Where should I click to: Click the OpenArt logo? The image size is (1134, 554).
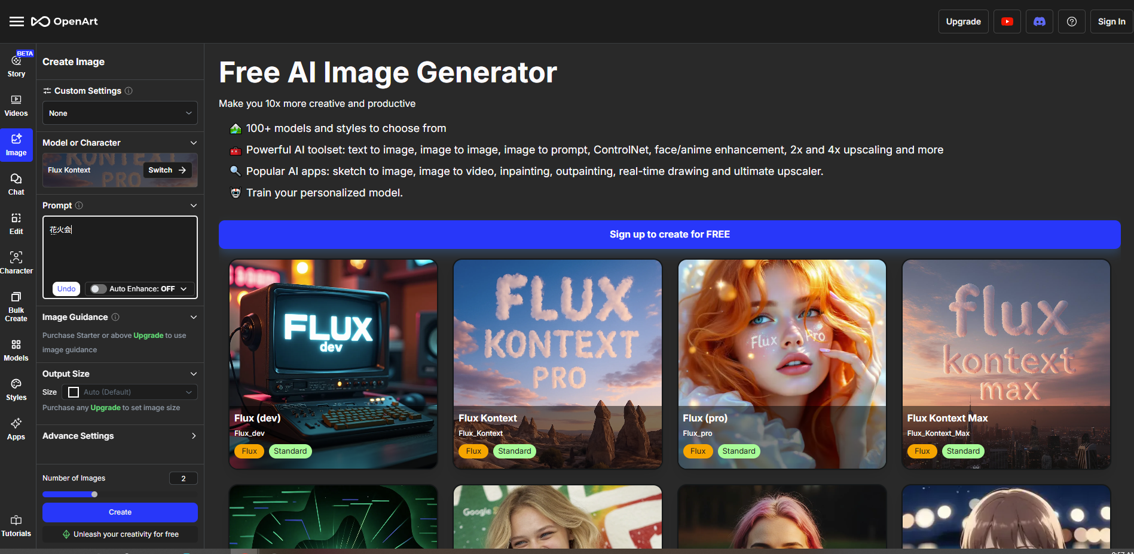(65, 21)
